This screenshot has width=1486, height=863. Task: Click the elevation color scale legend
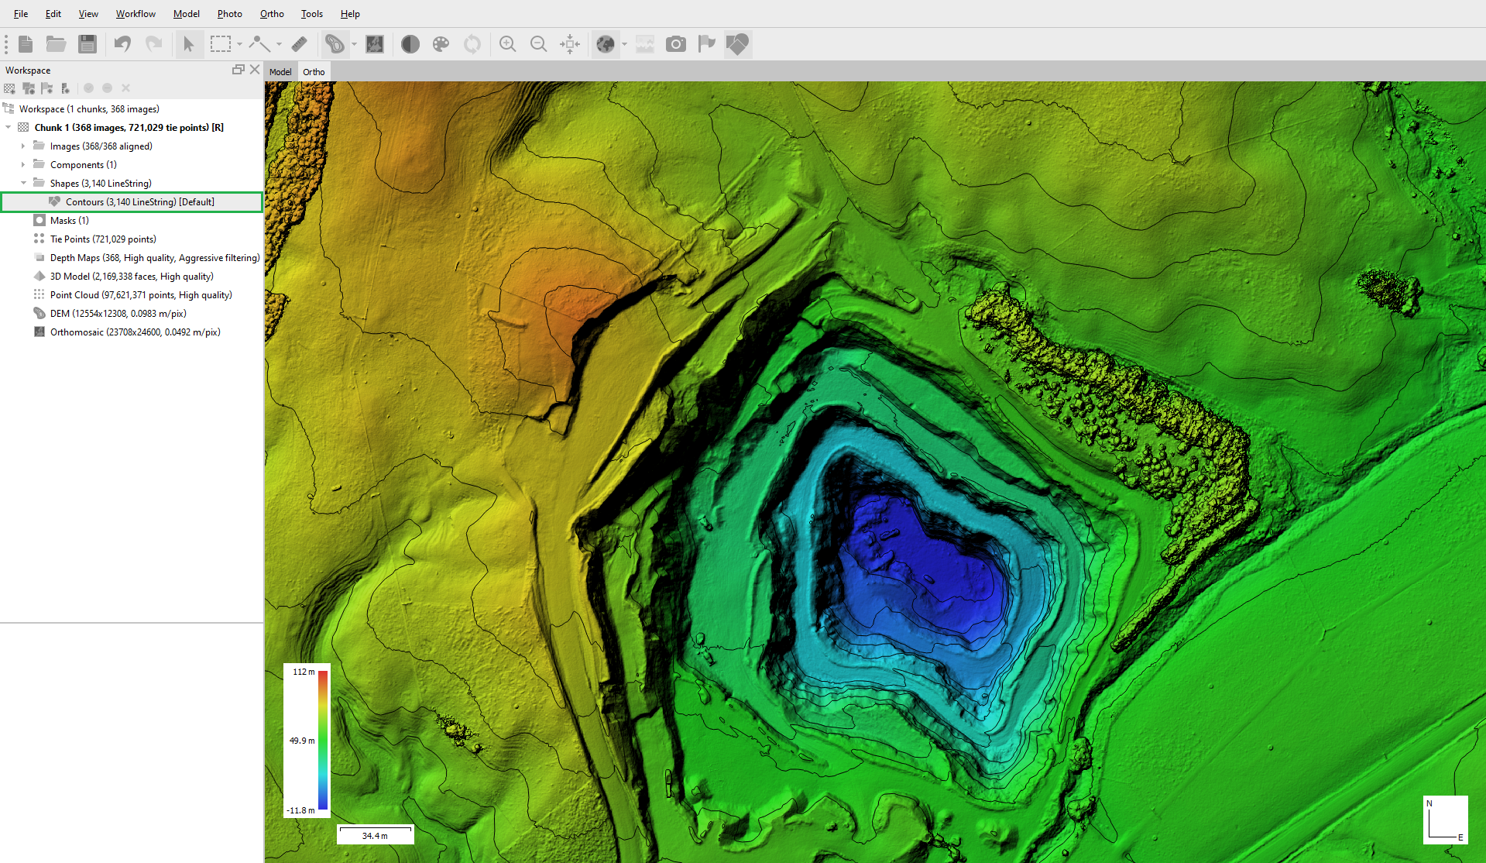pos(307,741)
